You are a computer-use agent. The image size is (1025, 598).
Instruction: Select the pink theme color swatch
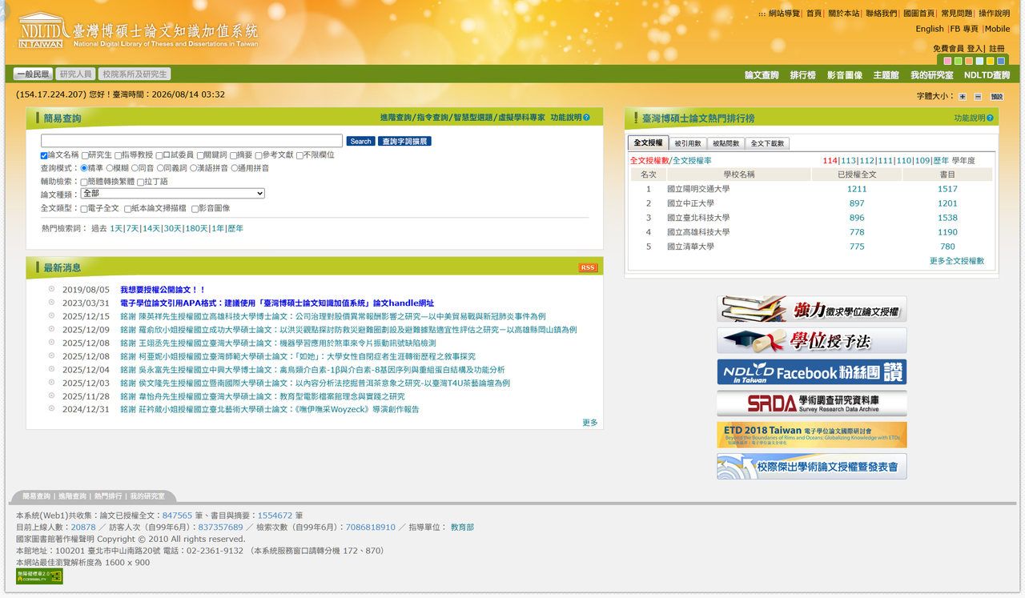pyautogui.click(x=948, y=61)
